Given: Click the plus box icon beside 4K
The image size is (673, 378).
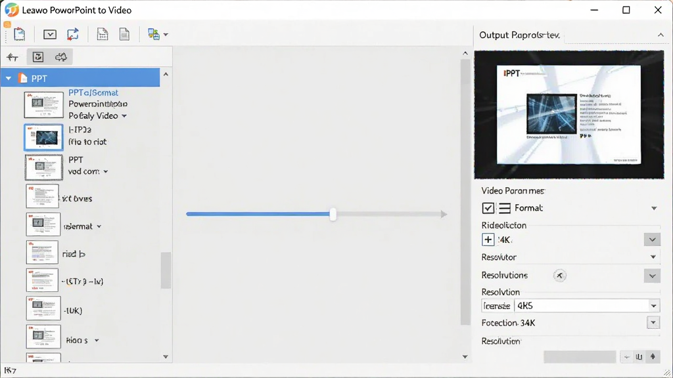Looking at the screenshot, I should pyautogui.click(x=488, y=240).
